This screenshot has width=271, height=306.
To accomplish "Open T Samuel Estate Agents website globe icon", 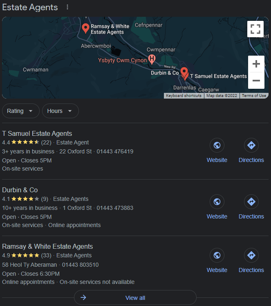I will pos(217,145).
